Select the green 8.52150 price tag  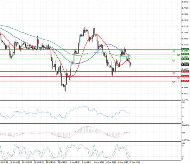click(x=185, y=54)
